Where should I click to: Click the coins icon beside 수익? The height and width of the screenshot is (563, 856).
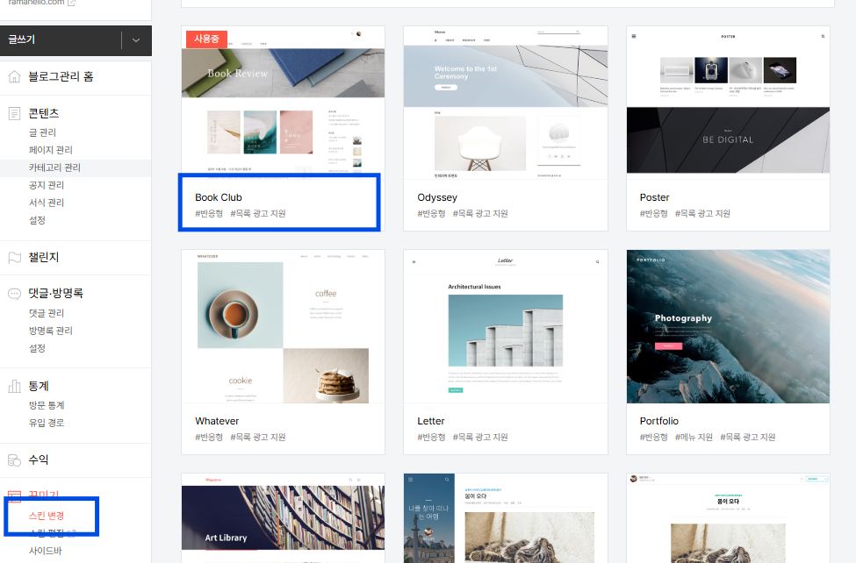pos(15,460)
